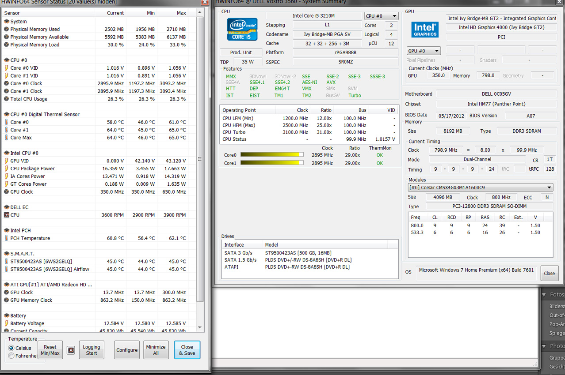Image resolution: width=565 pixels, height=375 pixels.
Task: Expand the Fotos panel on the right edge
Action: 544,294
